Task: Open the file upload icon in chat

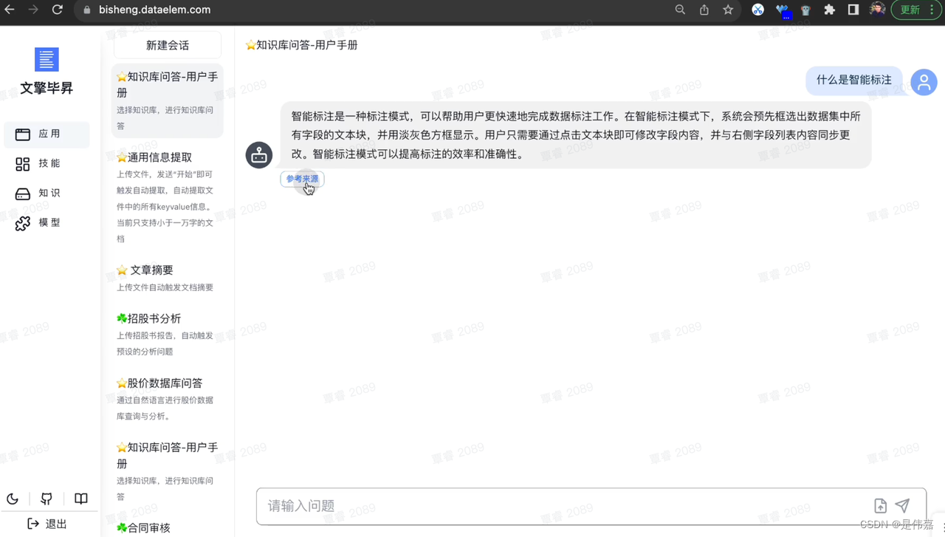Action: (x=880, y=505)
